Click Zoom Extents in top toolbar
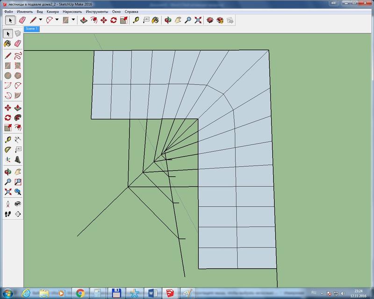 pyautogui.click(x=198, y=20)
